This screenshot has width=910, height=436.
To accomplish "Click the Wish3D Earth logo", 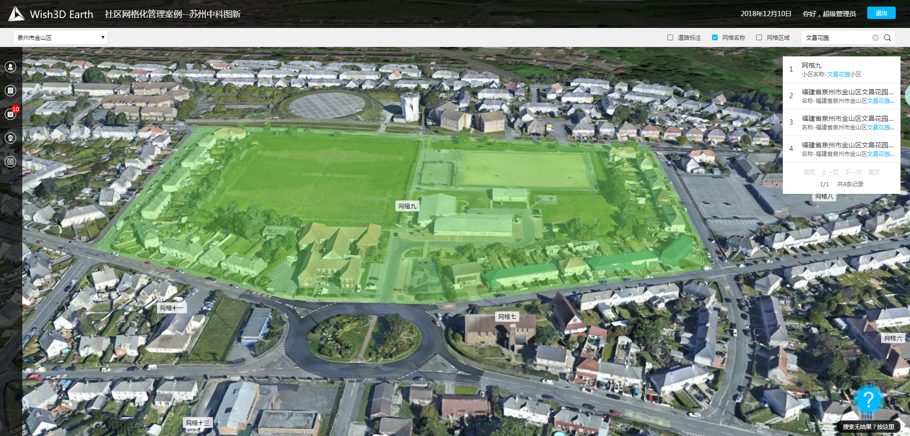I will click(16, 14).
